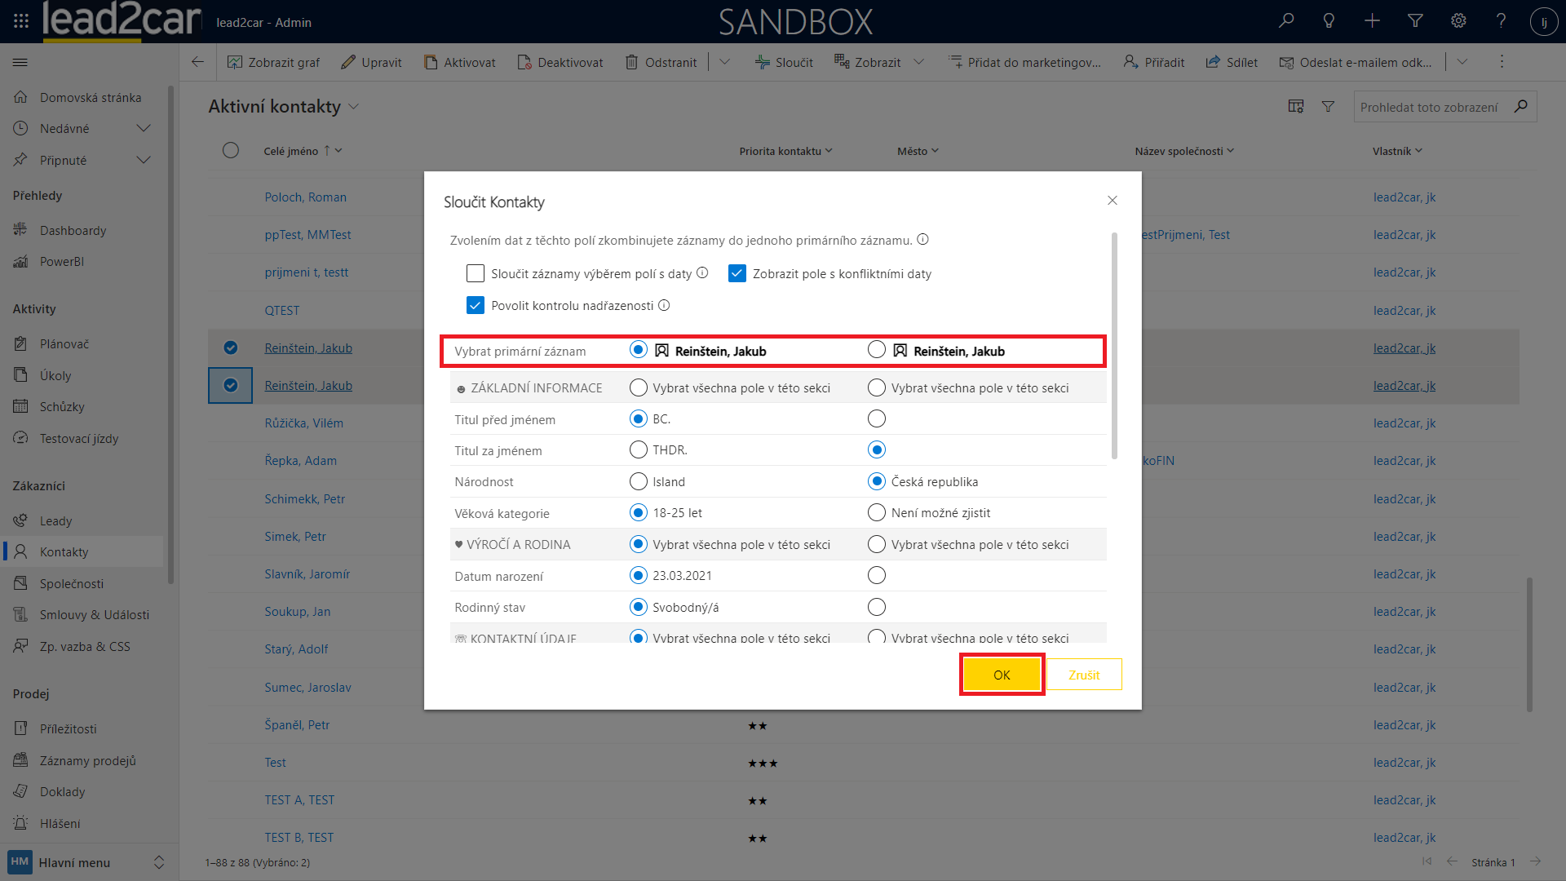Screen dimensions: 1566x881
Task: Click the edit columns icon
Action: click(x=1295, y=107)
